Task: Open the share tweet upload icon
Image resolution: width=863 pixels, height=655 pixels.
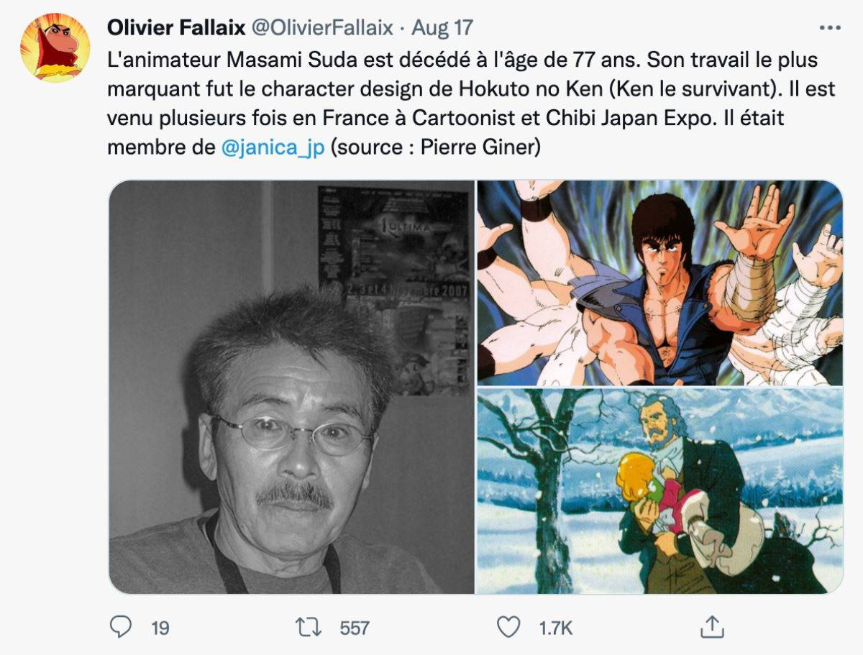Action: [710, 626]
